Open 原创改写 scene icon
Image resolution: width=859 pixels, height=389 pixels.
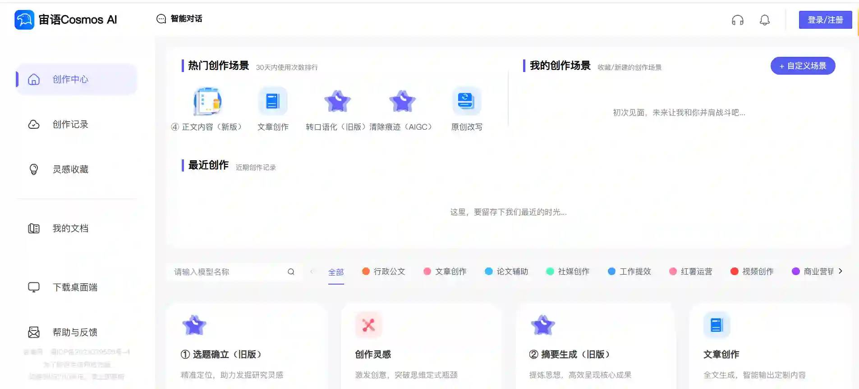(x=466, y=101)
